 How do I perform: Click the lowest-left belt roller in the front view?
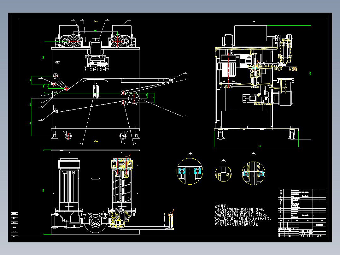[56, 111]
